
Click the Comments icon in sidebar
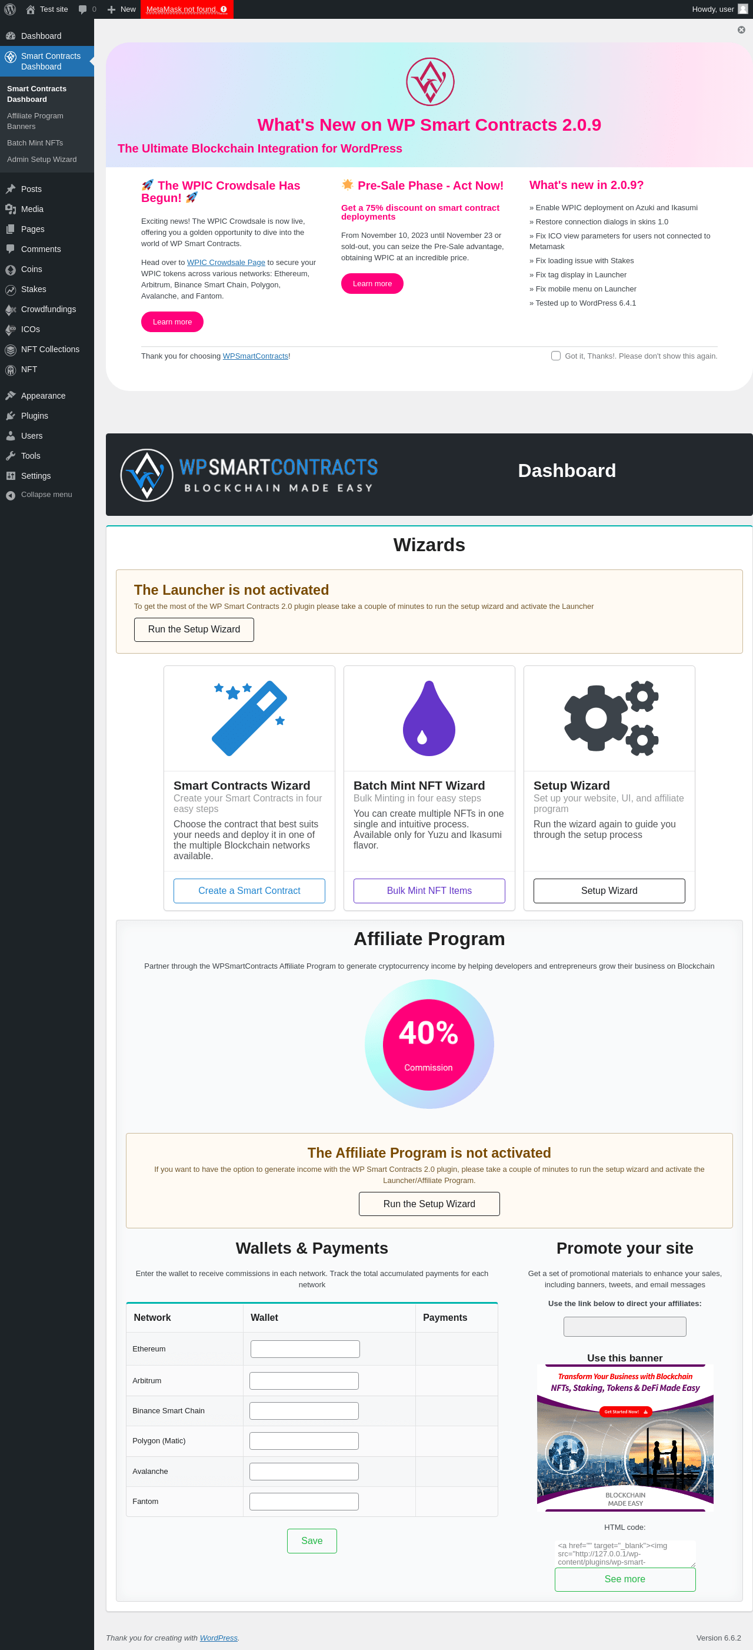coord(10,249)
